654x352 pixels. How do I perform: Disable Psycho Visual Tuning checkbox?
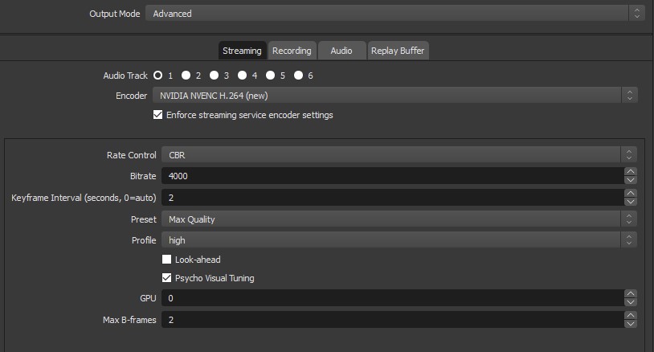tap(166, 278)
